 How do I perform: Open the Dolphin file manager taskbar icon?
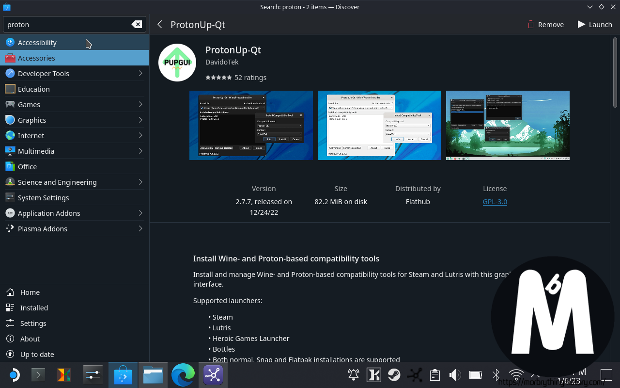point(153,375)
